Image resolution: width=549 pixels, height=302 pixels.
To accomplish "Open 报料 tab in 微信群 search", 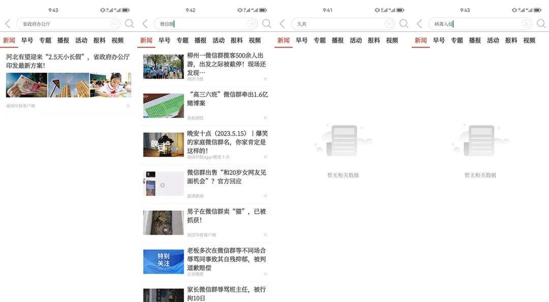I will coord(237,40).
